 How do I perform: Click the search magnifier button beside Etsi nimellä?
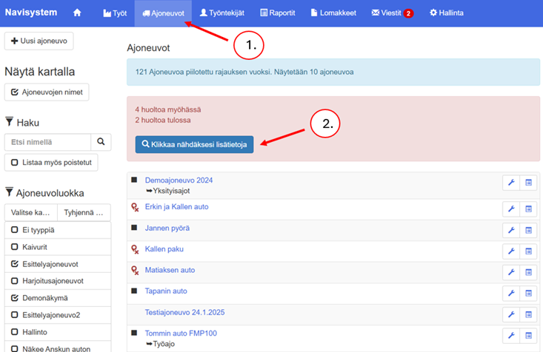(x=100, y=142)
